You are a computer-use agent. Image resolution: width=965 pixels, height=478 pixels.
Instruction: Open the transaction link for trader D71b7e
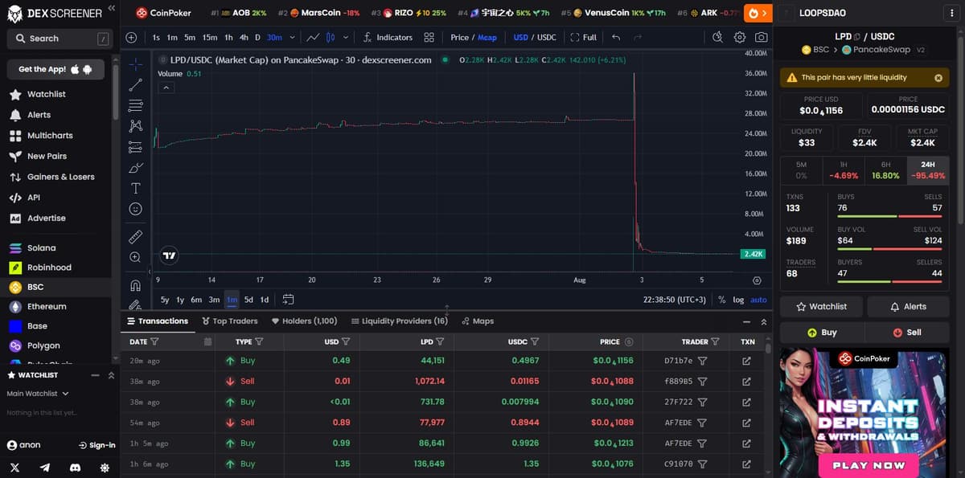746,361
